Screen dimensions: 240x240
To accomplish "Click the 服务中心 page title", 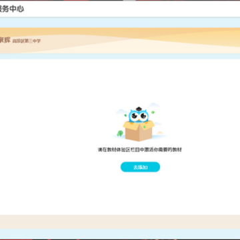I will [x=11, y=9].
